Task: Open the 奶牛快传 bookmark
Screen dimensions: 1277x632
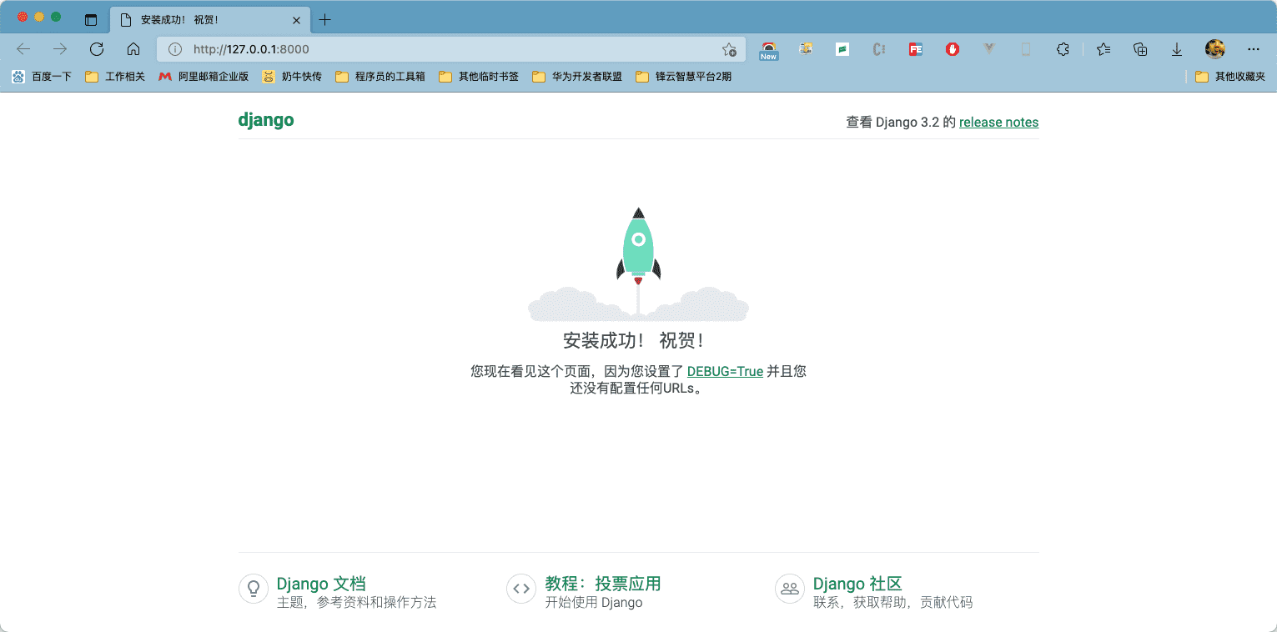Action: tap(292, 77)
